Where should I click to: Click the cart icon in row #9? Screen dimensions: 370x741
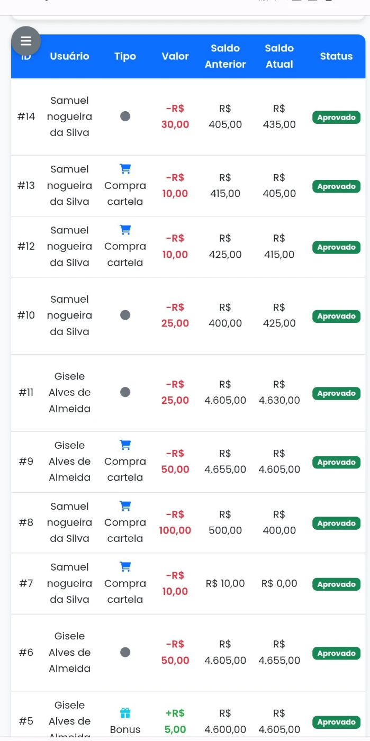(125, 445)
